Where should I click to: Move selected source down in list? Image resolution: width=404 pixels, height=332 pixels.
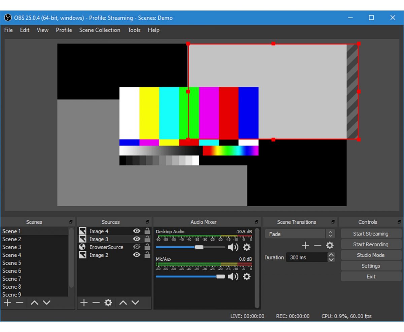tap(135, 303)
